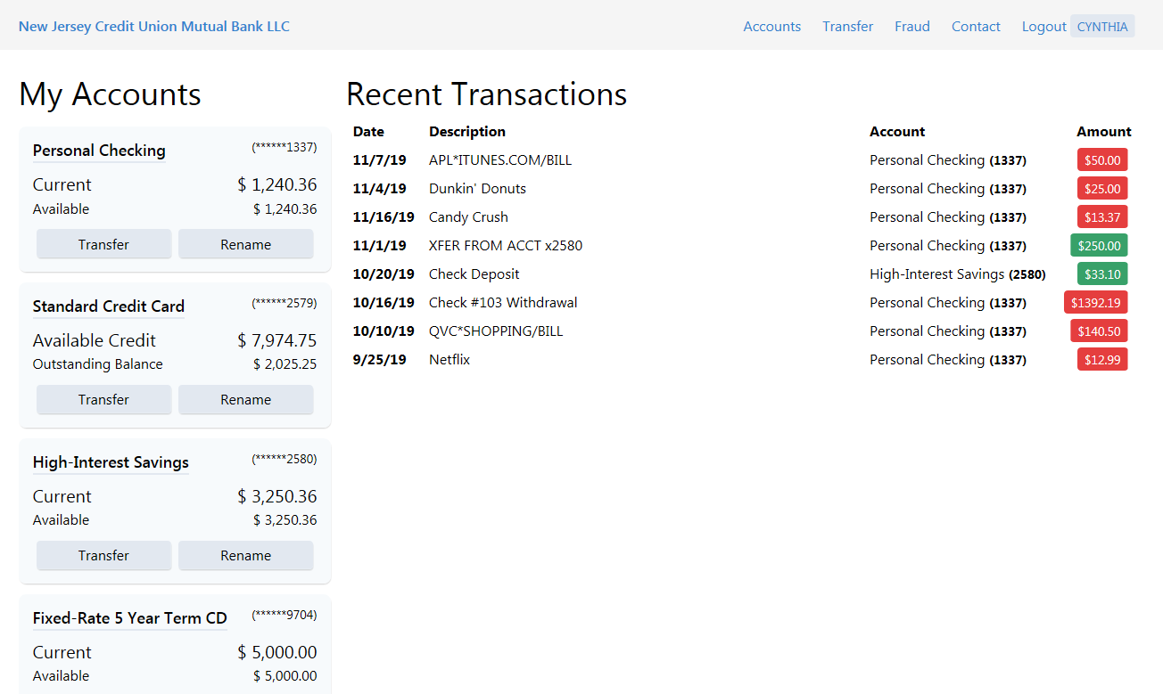Screen dimensions: 1163x694
Task: Click Netflix transaction description
Action: pos(450,360)
